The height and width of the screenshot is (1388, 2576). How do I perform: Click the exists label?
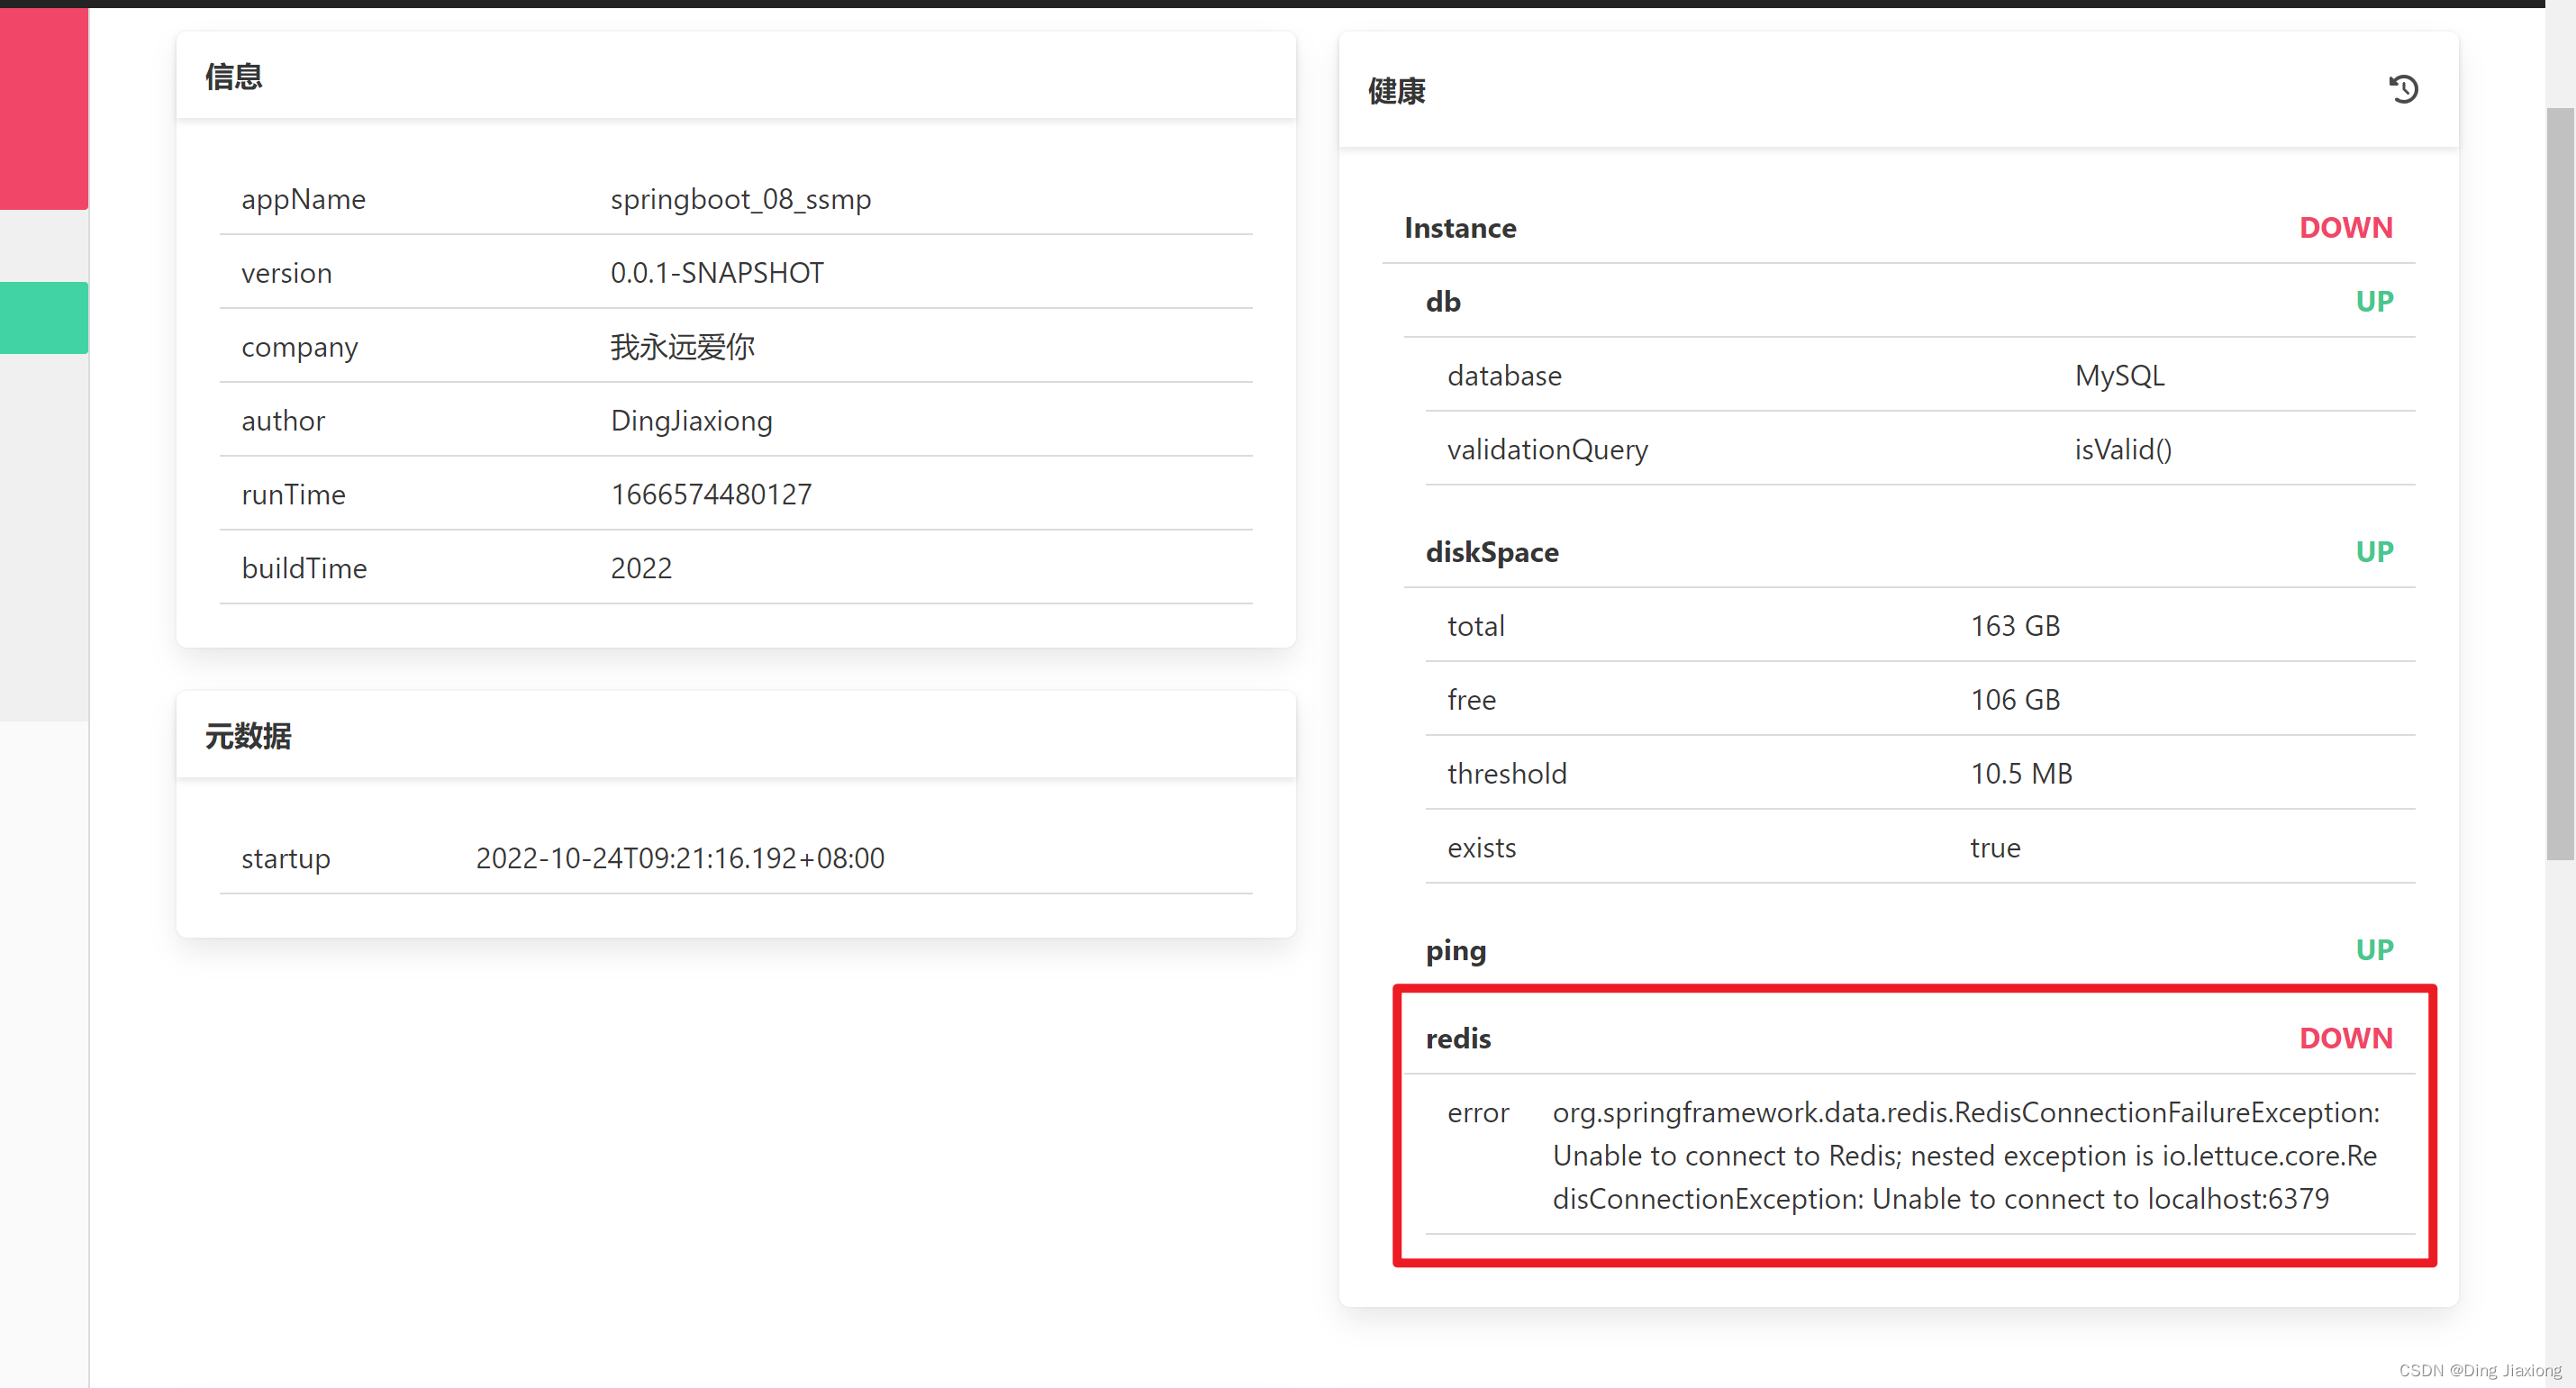pos(1481,848)
